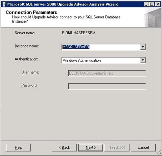Viewport: 162px width, 156px height.
Task: Open the Instance name dropdown arrow
Action: point(143,47)
